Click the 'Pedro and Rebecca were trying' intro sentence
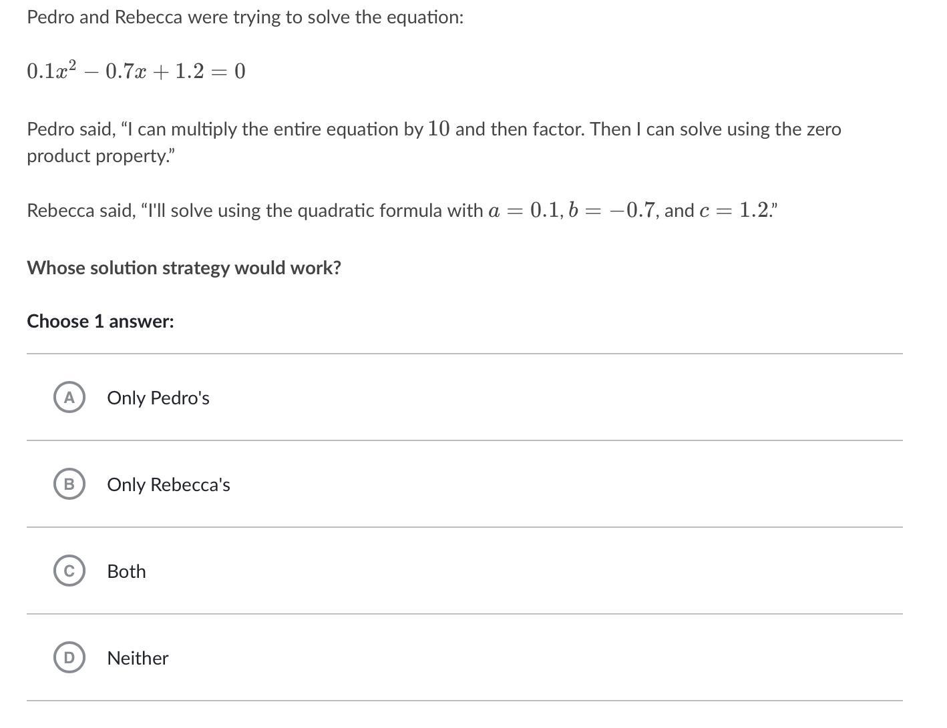Image resolution: width=947 pixels, height=728 pixels. click(245, 17)
